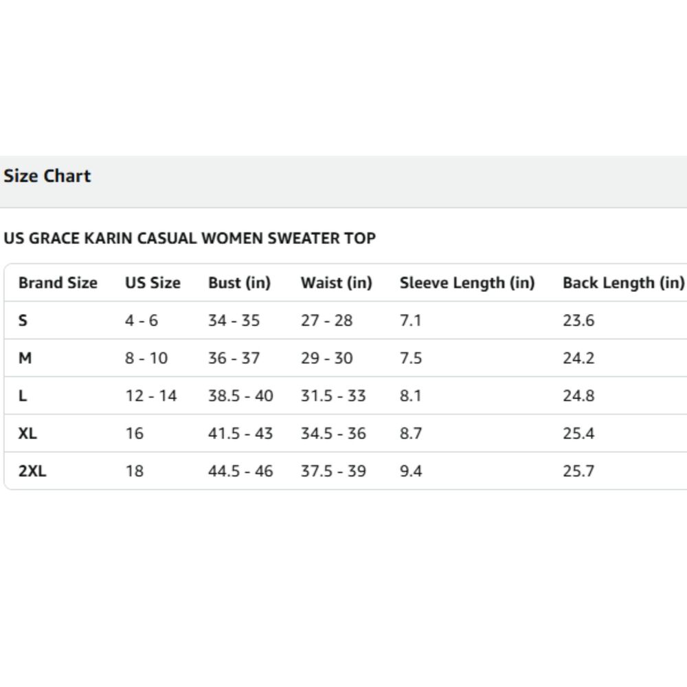Click the 2XL brand size cell
Viewport: 687px width, 687px height.
(x=32, y=471)
